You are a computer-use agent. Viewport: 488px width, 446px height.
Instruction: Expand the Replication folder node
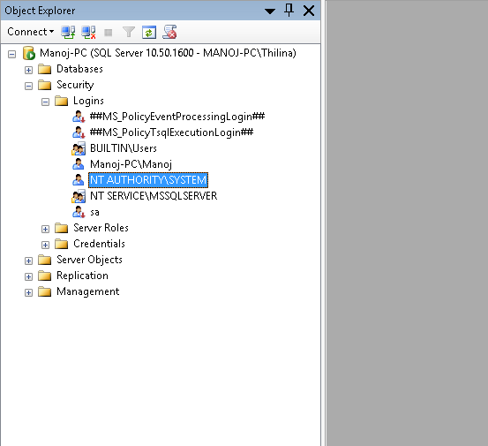pyautogui.click(x=28, y=277)
